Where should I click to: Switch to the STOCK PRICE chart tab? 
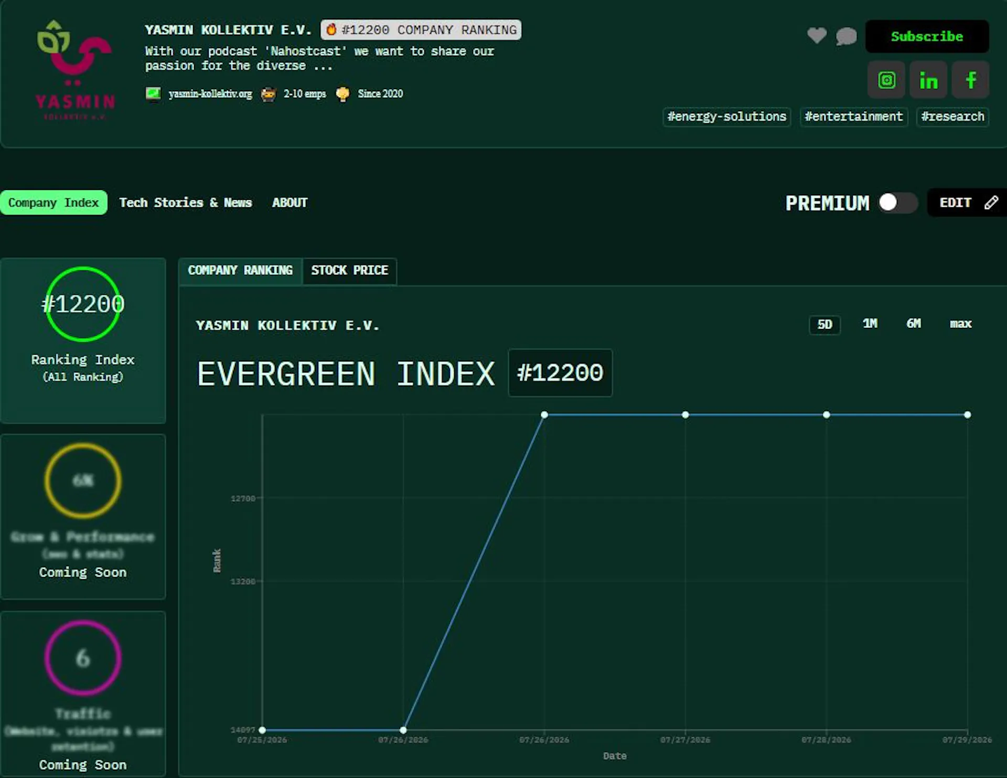(x=349, y=270)
